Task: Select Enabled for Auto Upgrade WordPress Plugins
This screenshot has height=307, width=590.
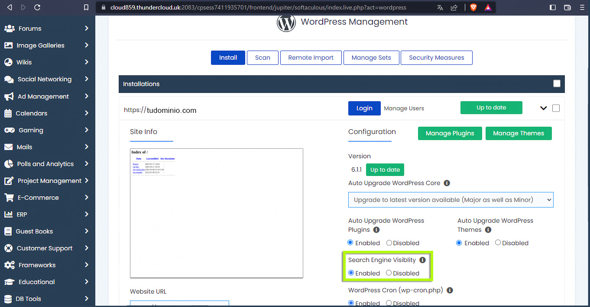Action: pyautogui.click(x=351, y=243)
